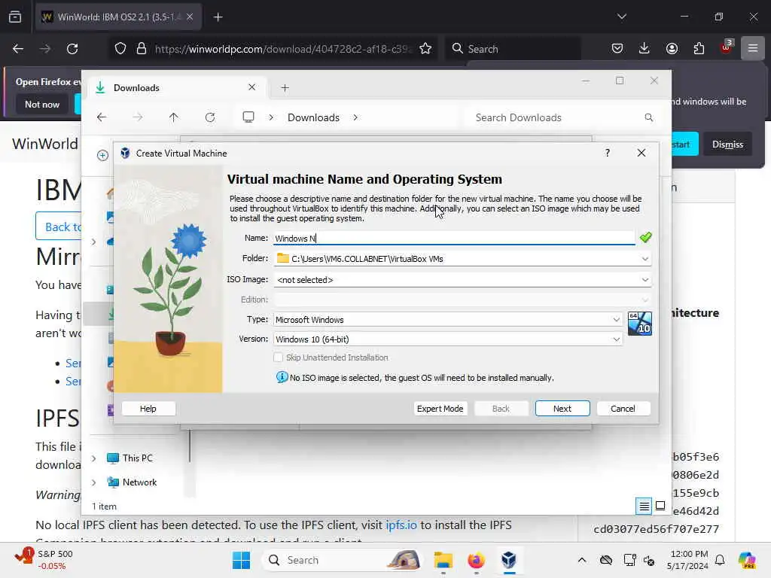Dismiss the Firefox notification

pyautogui.click(x=727, y=144)
